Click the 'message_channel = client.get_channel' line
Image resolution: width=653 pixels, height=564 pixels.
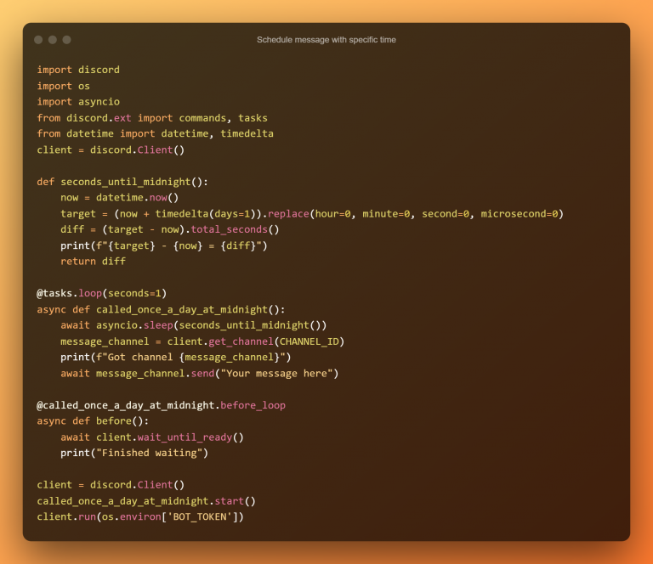click(x=202, y=341)
